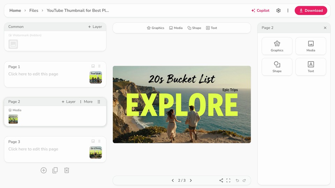Viewport: 335px width, 188px height.
Task: Open the settings gear icon
Action: click(x=278, y=10)
